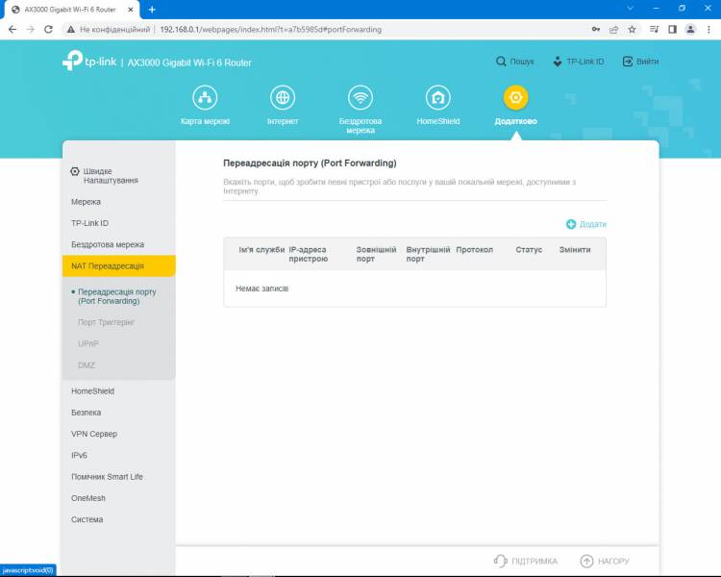Open UPnP subitem
The image size is (721, 577).
(88, 343)
